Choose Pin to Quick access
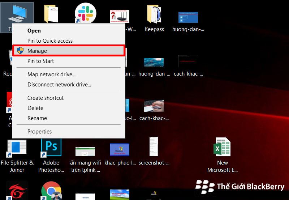 50,41
